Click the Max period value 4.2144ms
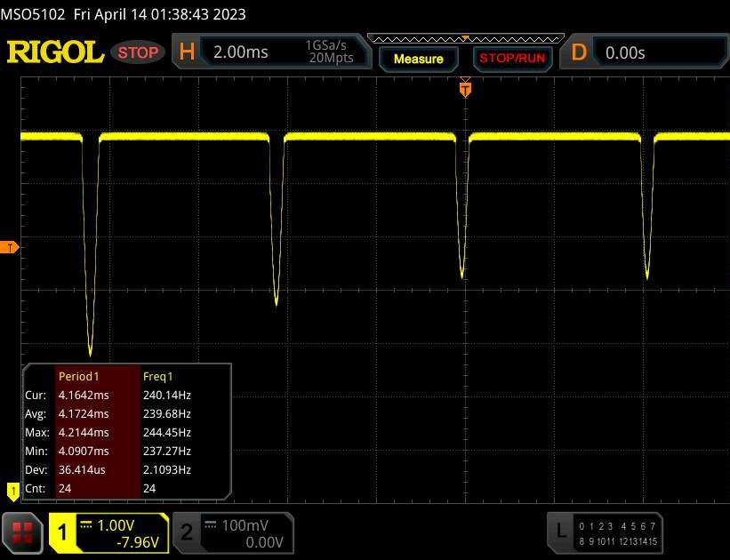This screenshot has width=730, height=560. [84, 433]
